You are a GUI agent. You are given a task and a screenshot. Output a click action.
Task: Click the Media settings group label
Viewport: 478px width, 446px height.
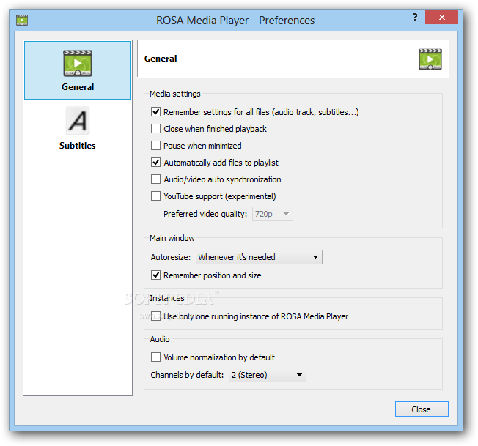click(x=175, y=94)
